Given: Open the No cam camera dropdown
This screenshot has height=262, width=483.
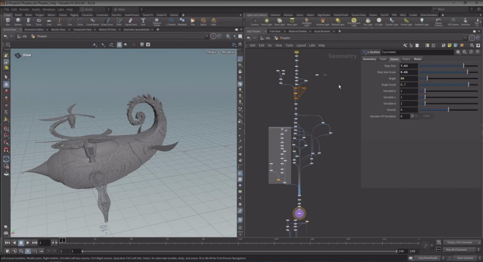Looking at the screenshot, I should [228, 52].
